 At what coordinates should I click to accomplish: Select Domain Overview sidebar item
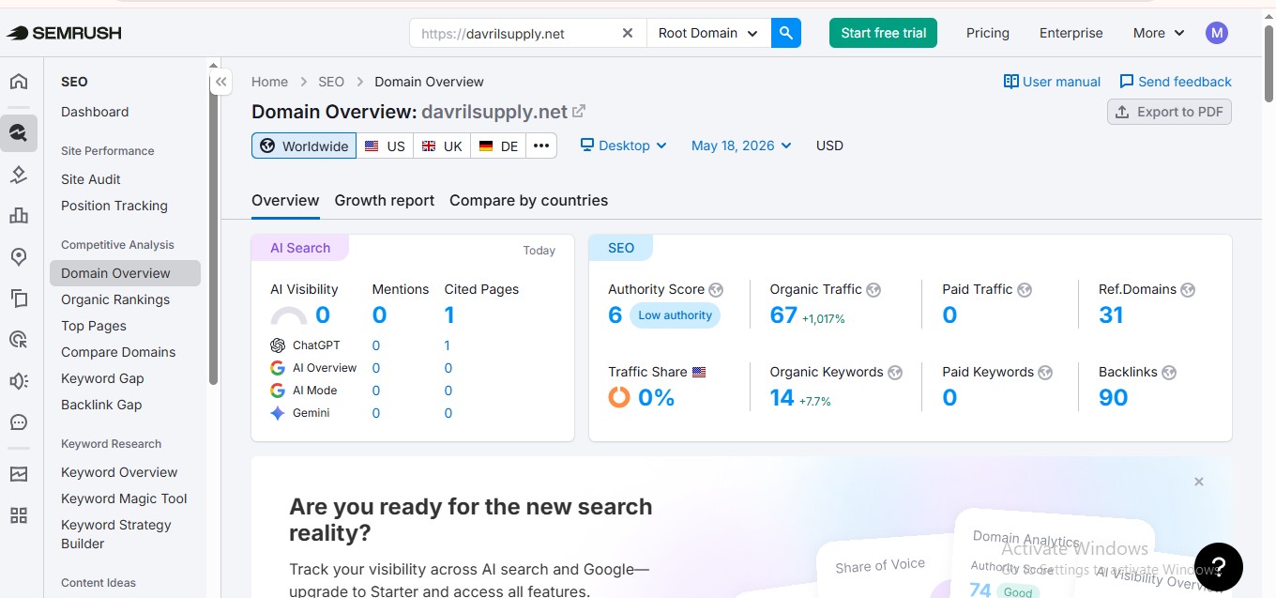click(x=125, y=273)
